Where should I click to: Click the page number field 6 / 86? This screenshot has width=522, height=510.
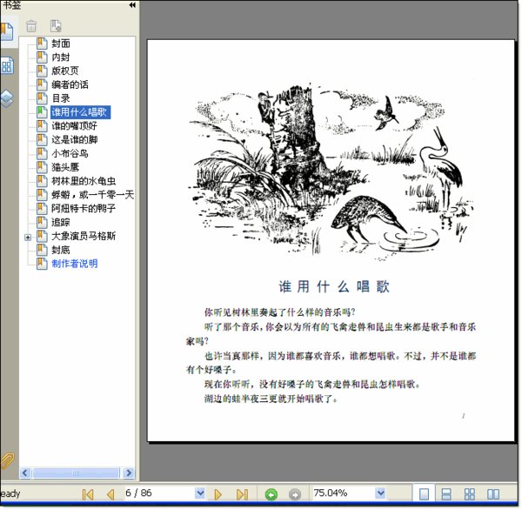pos(160,493)
